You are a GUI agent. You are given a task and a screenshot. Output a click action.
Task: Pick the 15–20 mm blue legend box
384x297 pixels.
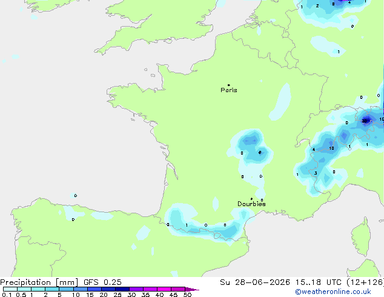tap(94, 289)
